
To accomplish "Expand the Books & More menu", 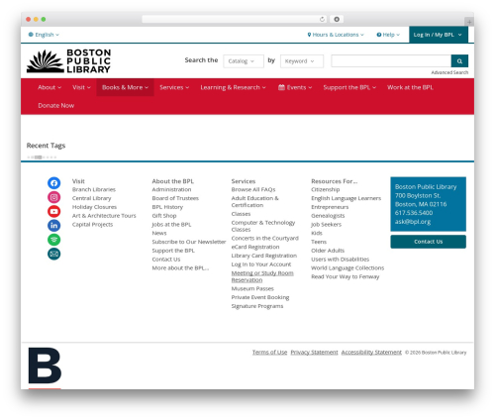I will click(x=125, y=87).
